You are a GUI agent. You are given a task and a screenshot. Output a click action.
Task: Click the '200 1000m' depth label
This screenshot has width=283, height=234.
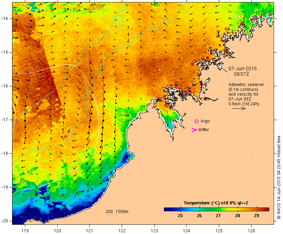[x=117, y=212]
